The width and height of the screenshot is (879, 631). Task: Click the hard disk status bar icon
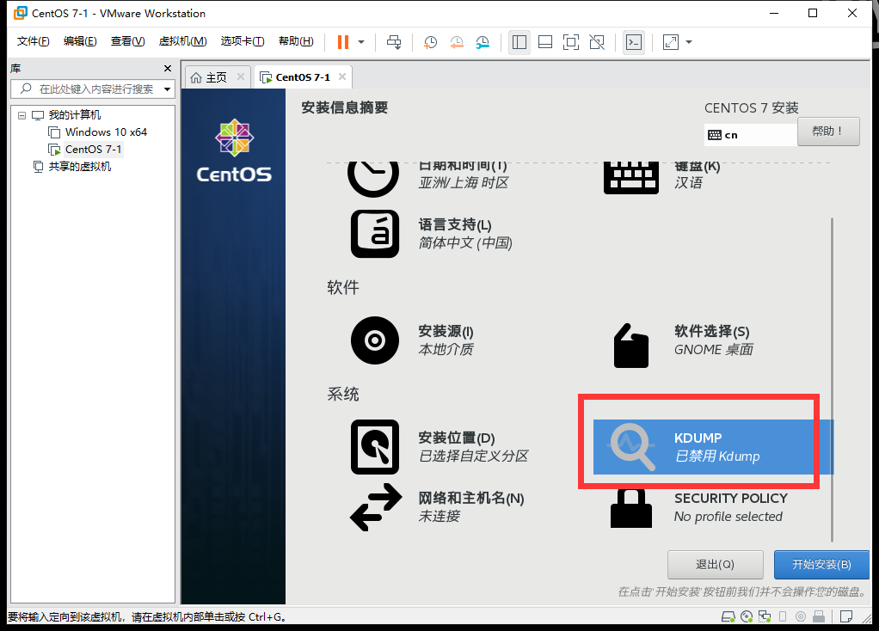728,616
